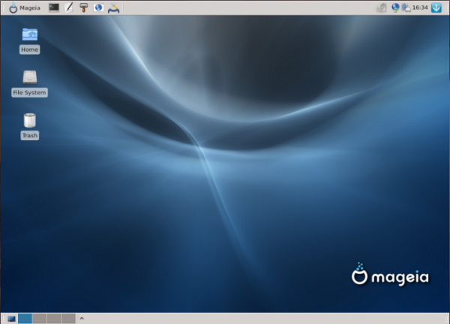Switch to the second workspace
Screen dimensions: 450x324
pyautogui.click(x=39, y=319)
